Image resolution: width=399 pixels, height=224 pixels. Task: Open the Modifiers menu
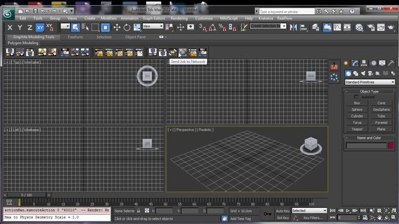tap(108, 18)
